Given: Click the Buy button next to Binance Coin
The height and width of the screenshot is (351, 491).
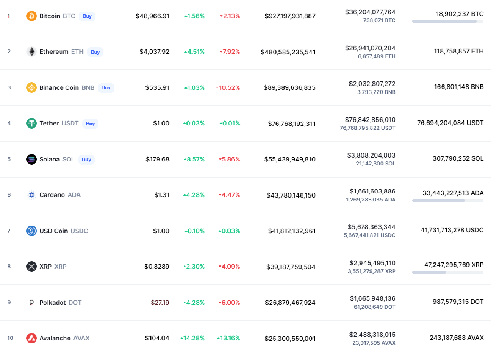Looking at the screenshot, I should 106,87.
